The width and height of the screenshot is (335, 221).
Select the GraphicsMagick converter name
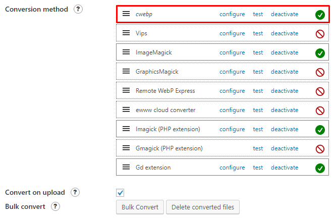(157, 72)
